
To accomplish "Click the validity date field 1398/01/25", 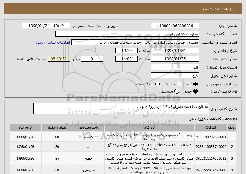I will pos(175,59).
